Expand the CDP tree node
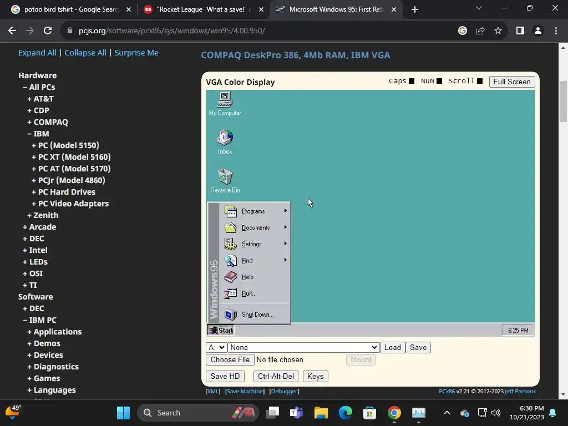 tap(38, 110)
